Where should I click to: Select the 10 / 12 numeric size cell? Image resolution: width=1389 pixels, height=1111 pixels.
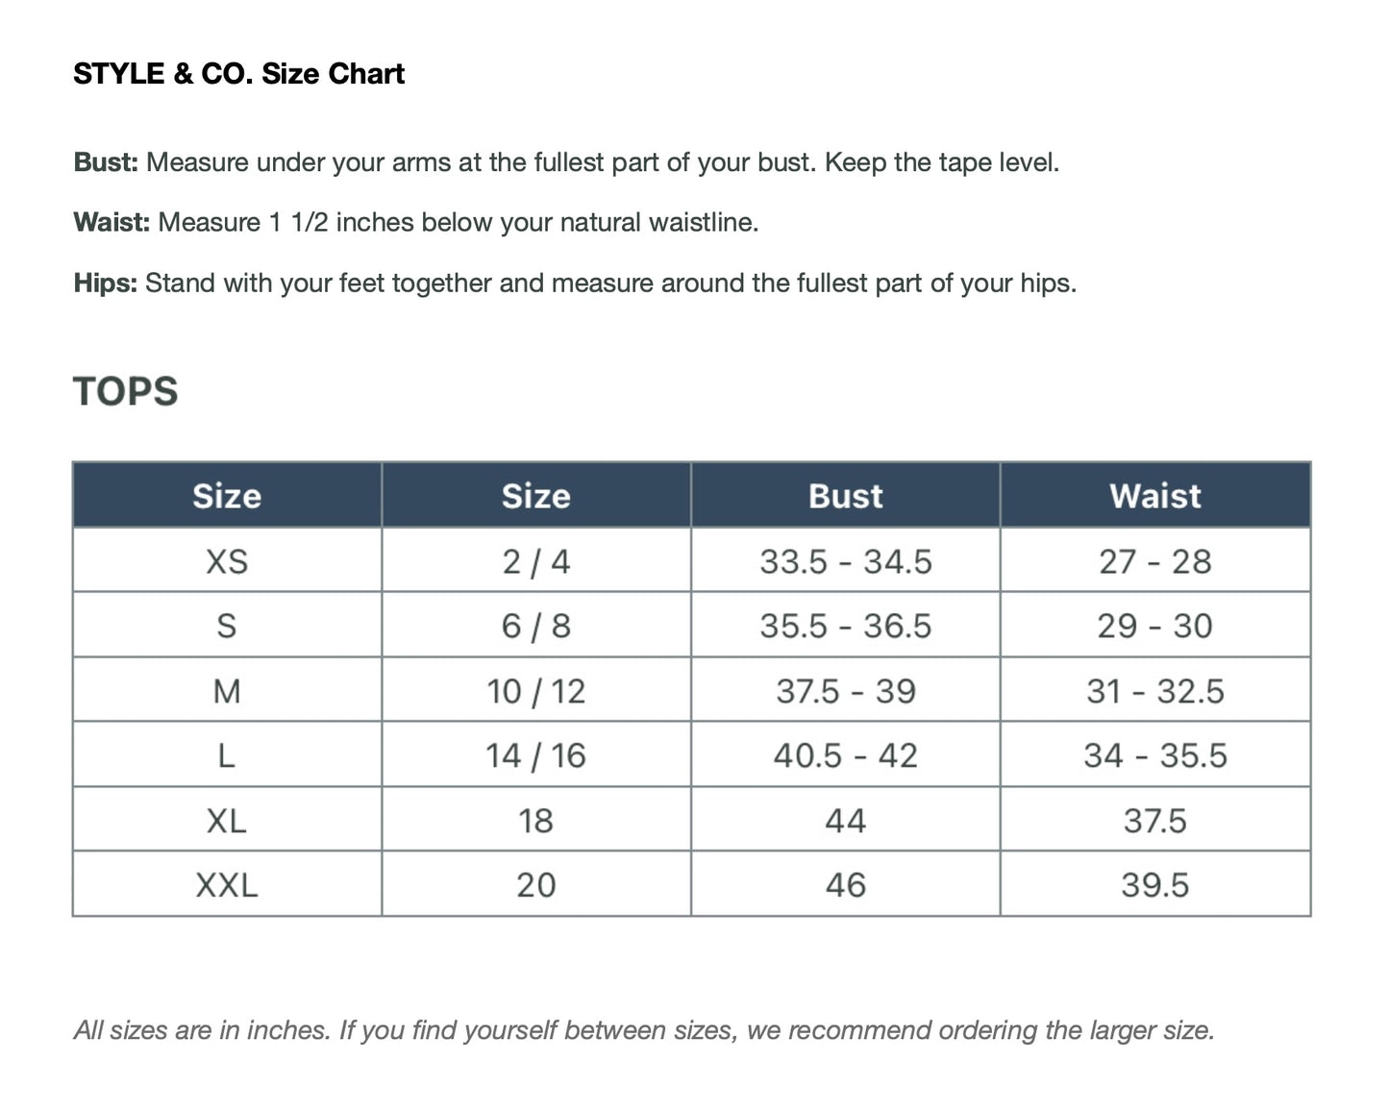click(x=535, y=691)
